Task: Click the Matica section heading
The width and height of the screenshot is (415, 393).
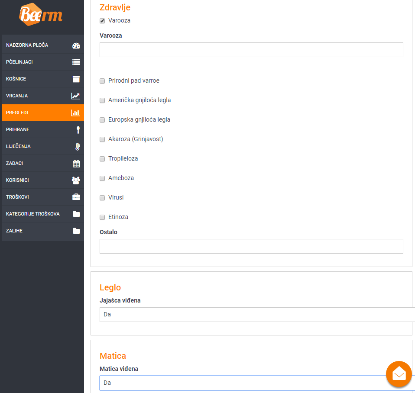Action: (x=113, y=356)
